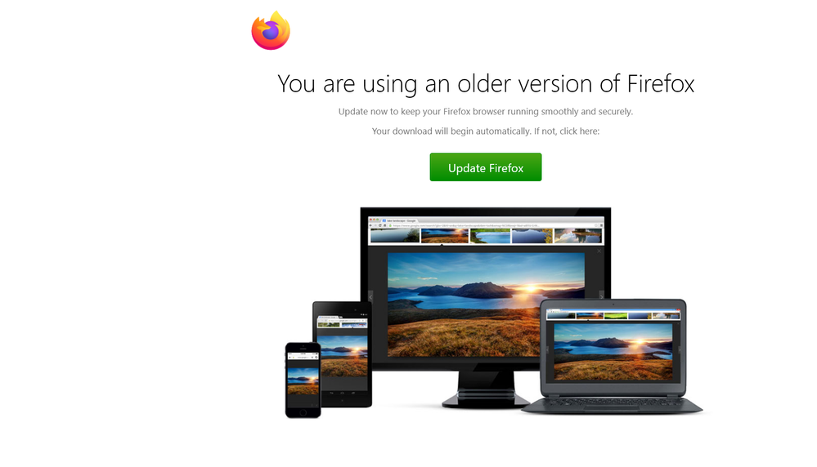Click the landscape photo on the laptop screen
817x467 pixels.
click(x=613, y=352)
